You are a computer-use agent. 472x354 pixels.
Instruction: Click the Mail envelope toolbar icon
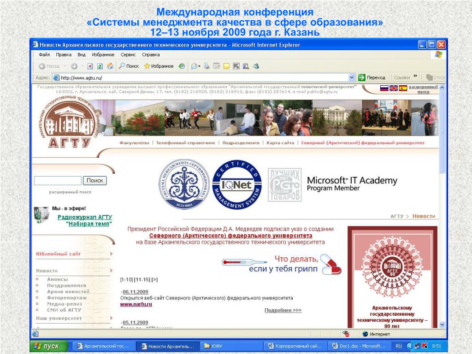coord(194,66)
